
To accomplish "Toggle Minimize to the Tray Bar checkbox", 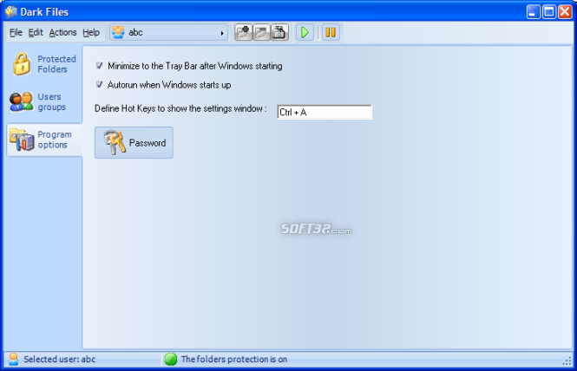I will click(x=100, y=66).
